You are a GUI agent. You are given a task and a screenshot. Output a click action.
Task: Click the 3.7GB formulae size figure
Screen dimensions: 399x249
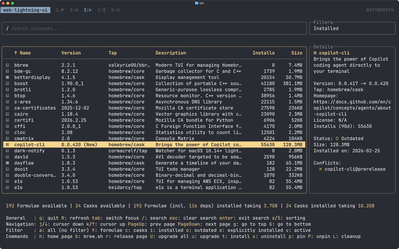(x=271, y=206)
